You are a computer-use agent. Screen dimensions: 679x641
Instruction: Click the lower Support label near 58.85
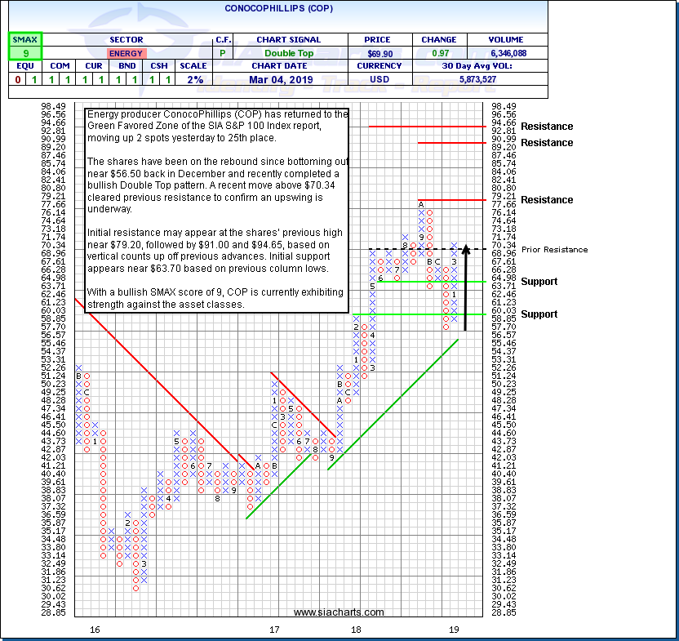[539, 314]
